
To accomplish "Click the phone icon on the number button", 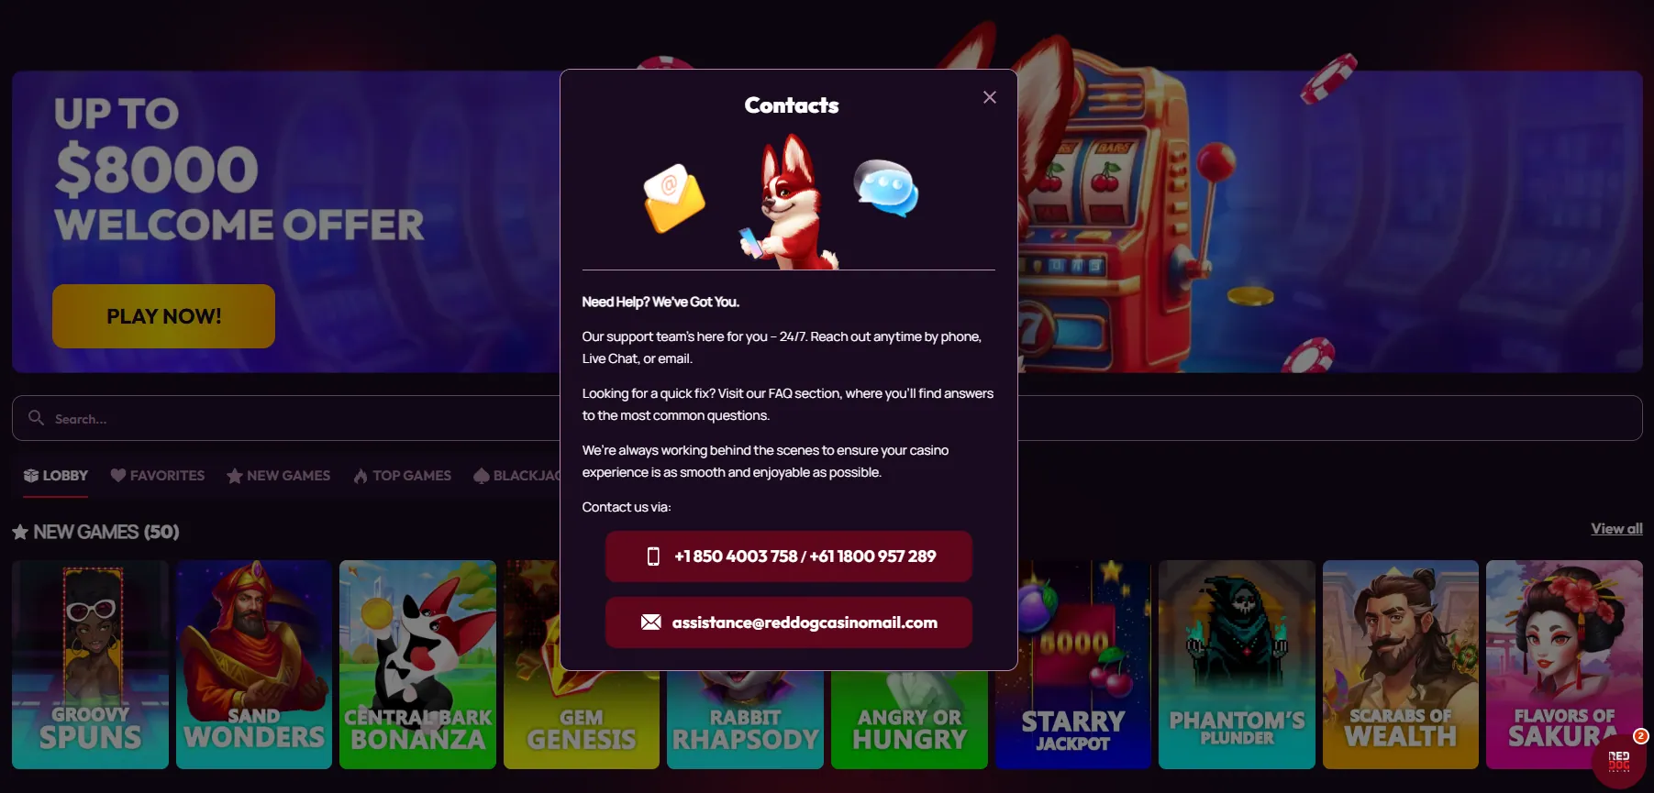I will 653,556.
